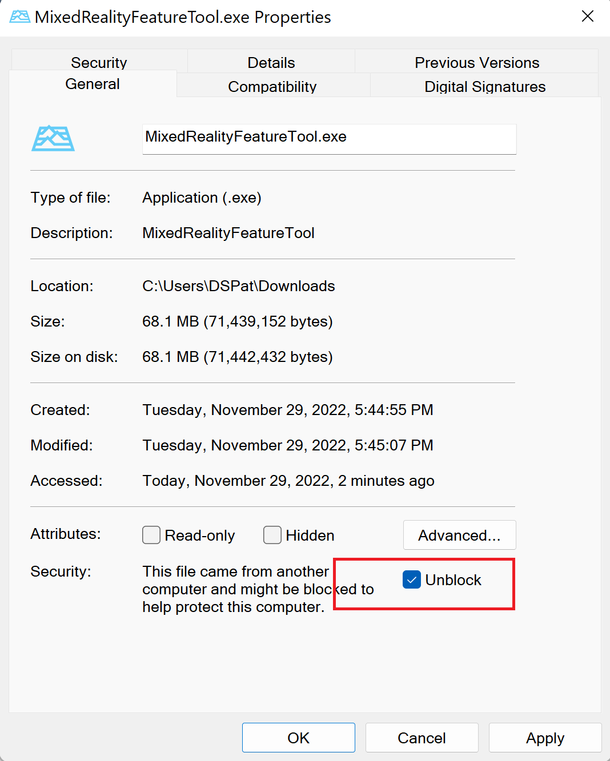Apply the current changes

(544, 738)
